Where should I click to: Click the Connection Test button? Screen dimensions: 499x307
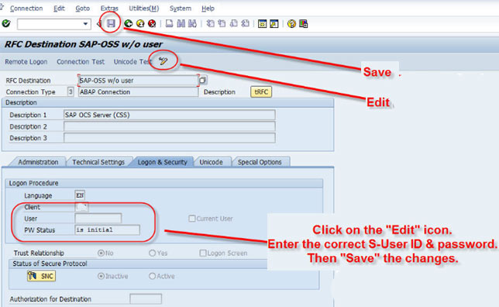pyautogui.click(x=81, y=61)
